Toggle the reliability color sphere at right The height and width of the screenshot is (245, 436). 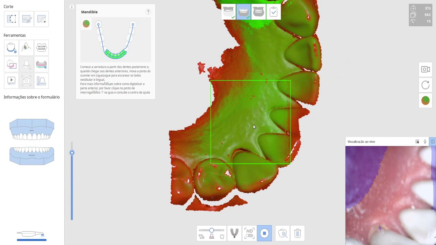(x=425, y=100)
